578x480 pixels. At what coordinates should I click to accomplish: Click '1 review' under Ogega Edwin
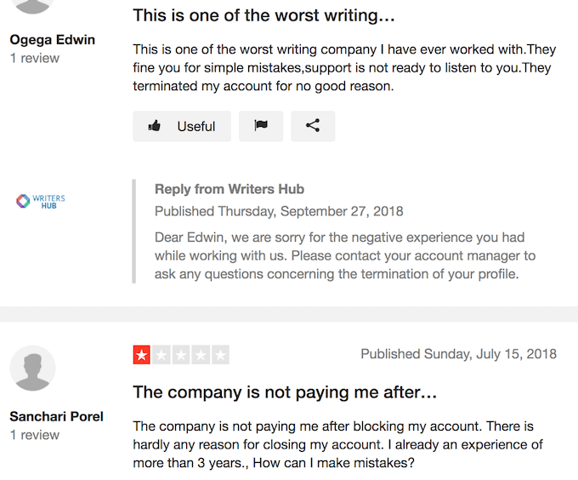point(34,58)
